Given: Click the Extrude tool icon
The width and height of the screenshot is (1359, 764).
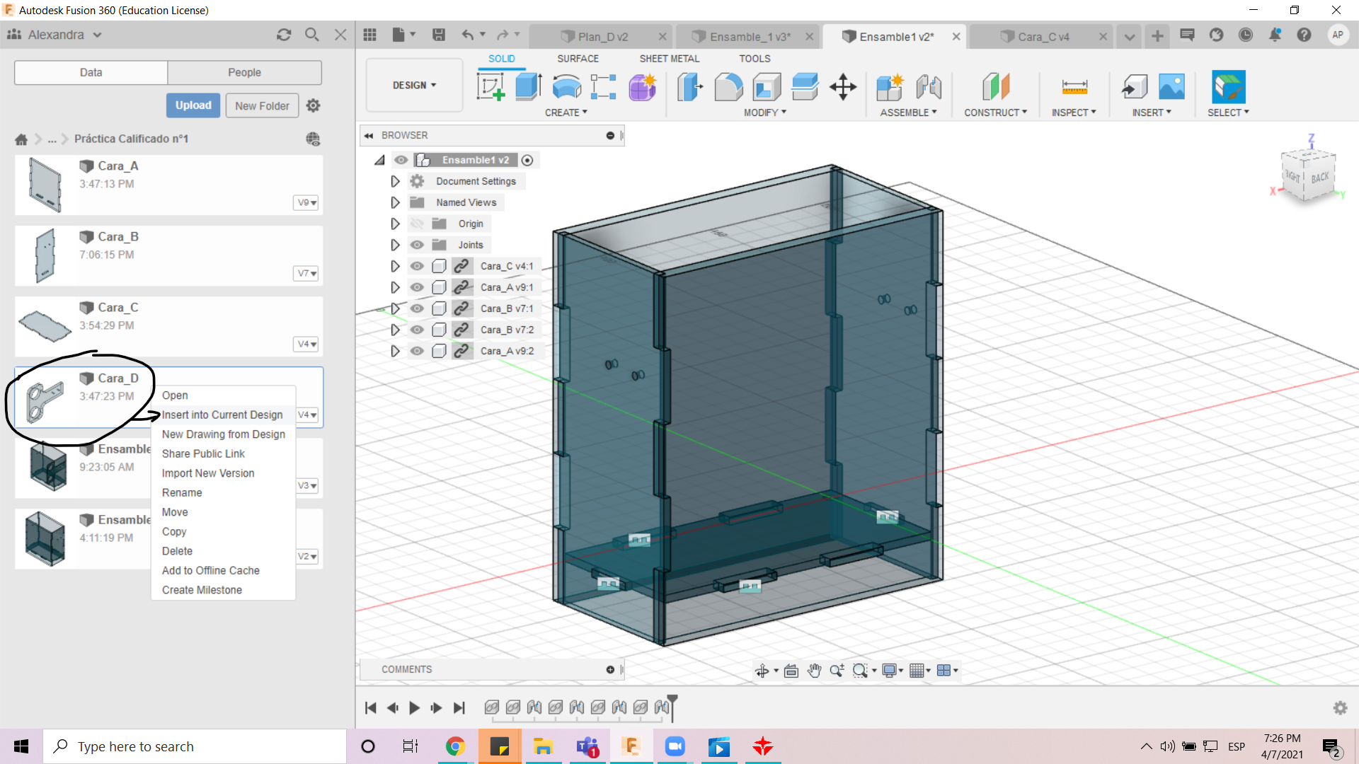Looking at the screenshot, I should pyautogui.click(x=528, y=87).
